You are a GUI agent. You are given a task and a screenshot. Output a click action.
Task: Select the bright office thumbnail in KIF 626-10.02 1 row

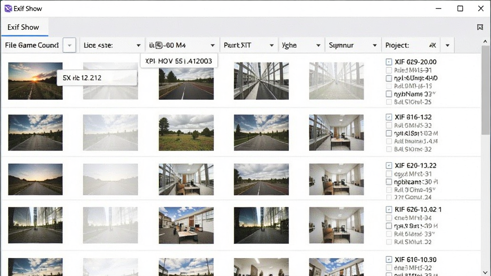[337, 225]
